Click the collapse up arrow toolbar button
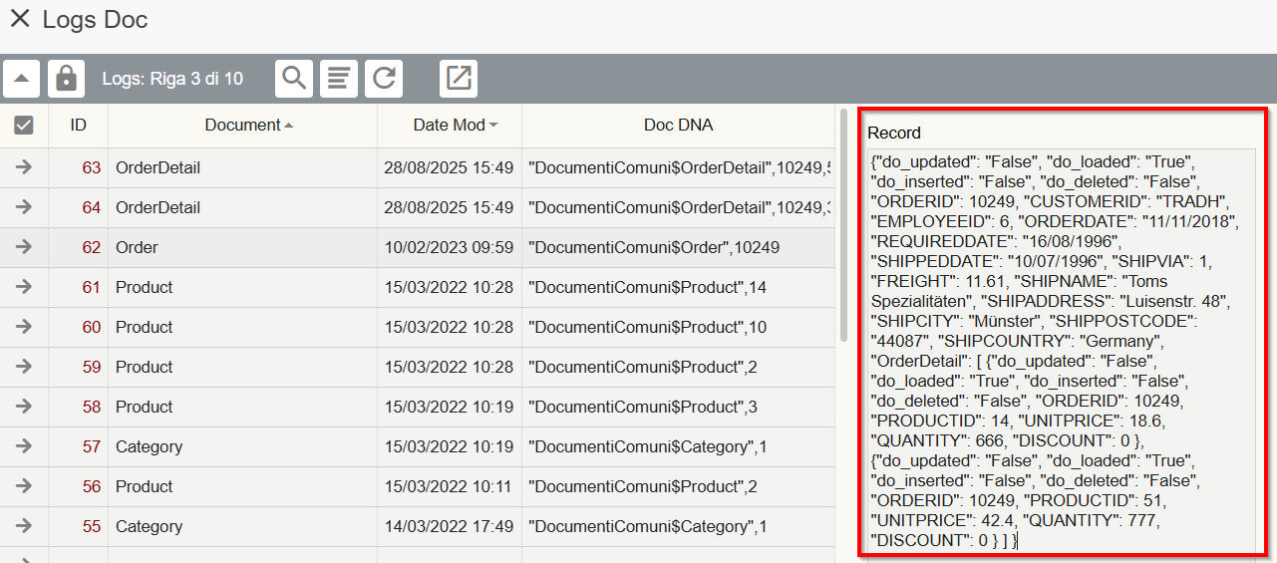This screenshot has width=1277, height=563. pos(21,79)
